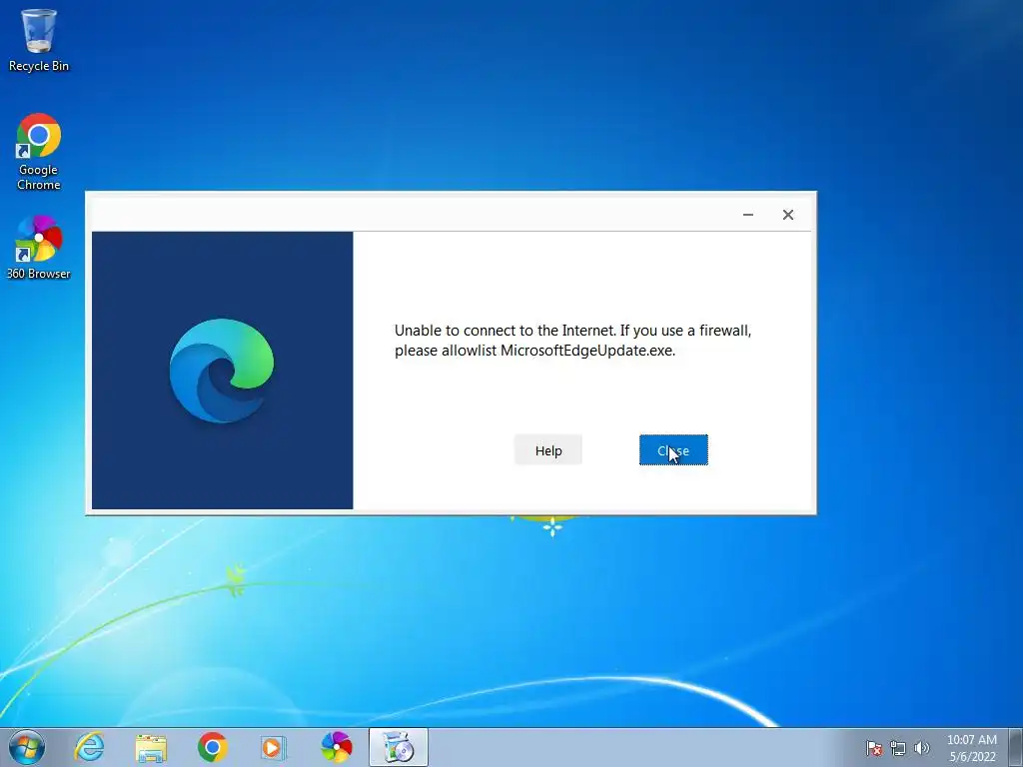
Task: Click the network status tray icon
Action: (898, 748)
